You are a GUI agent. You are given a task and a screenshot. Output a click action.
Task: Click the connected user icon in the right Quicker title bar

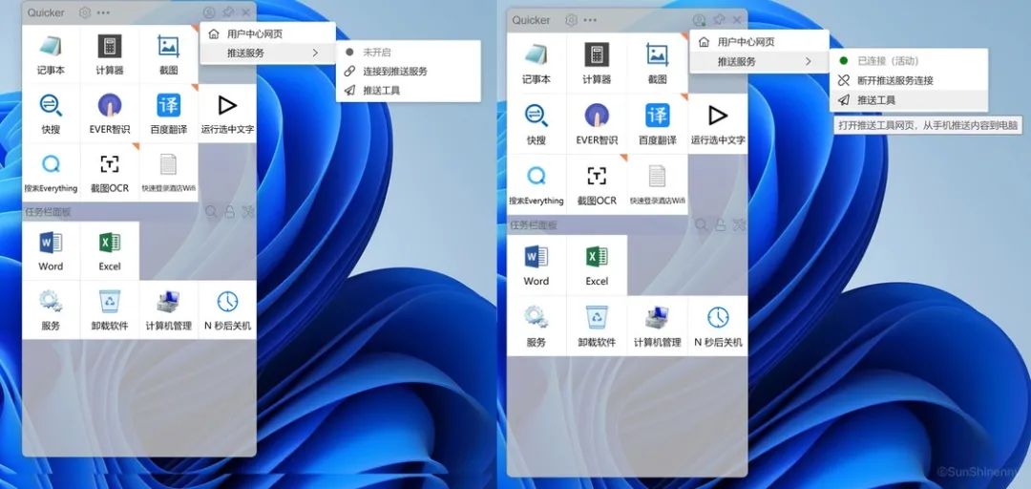(x=700, y=20)
